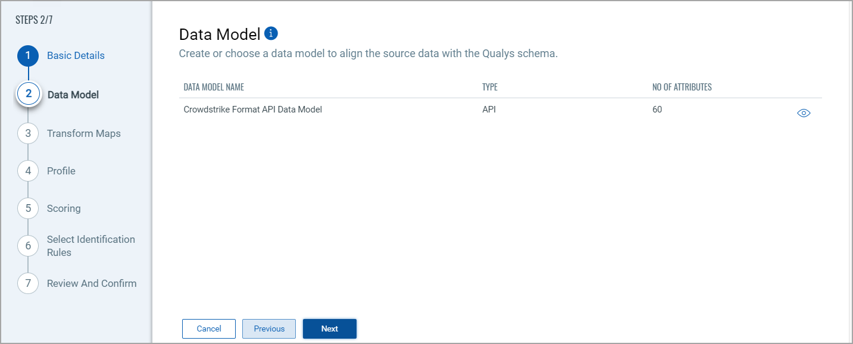The height and width of the screenshot is (344, 853).
Task: Click the info icon beside Data Model
Action: 271,33
